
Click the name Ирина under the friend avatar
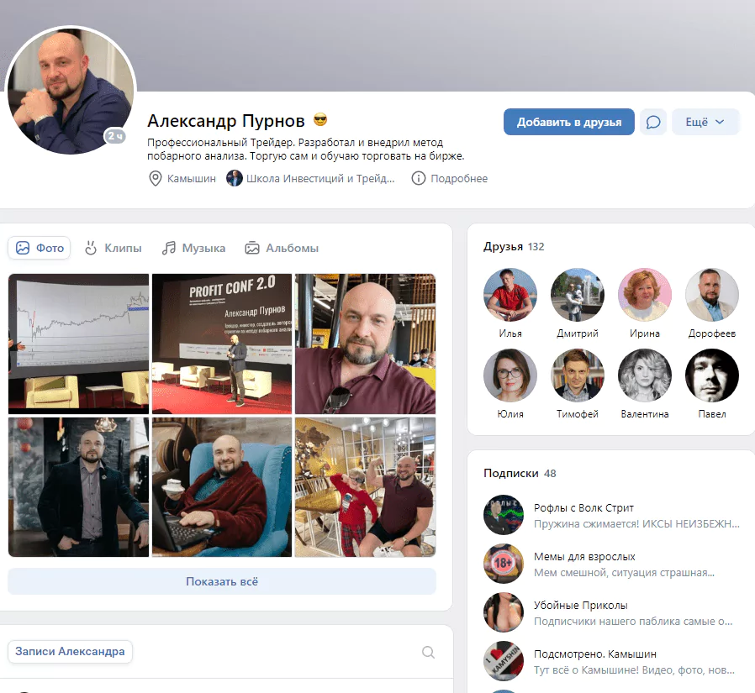pos(645,333)
